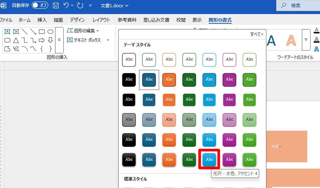Click the blue text effects icon
Image resolution: width=320 pixels, height=188 pixels.
(x=316, y=49)
